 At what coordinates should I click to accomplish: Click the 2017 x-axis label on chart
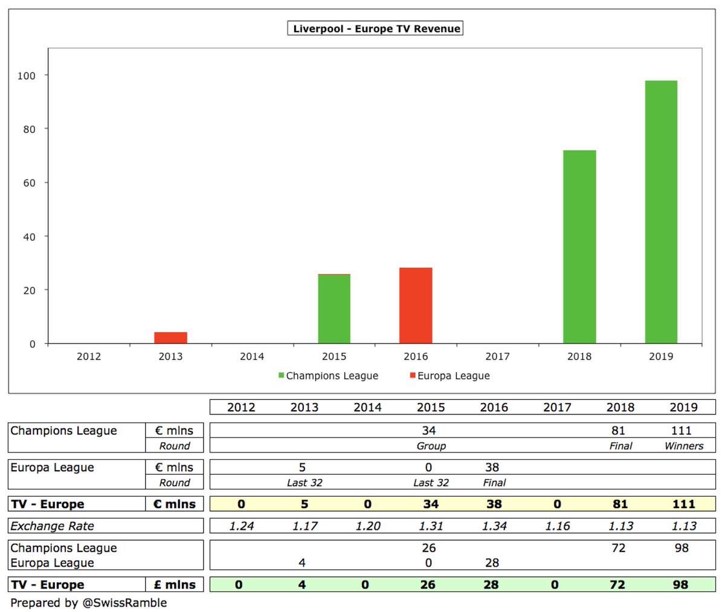497,356
